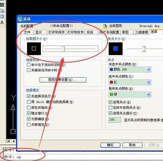The height and width of the screenshot is (161, 163).
Task: Toggle 未激活任何命令时 checkbox
Action: coord(28,70)
